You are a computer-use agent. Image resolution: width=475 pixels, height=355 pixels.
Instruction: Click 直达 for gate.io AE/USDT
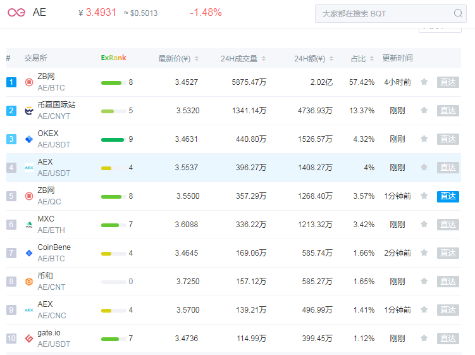[x=448, y=339]
